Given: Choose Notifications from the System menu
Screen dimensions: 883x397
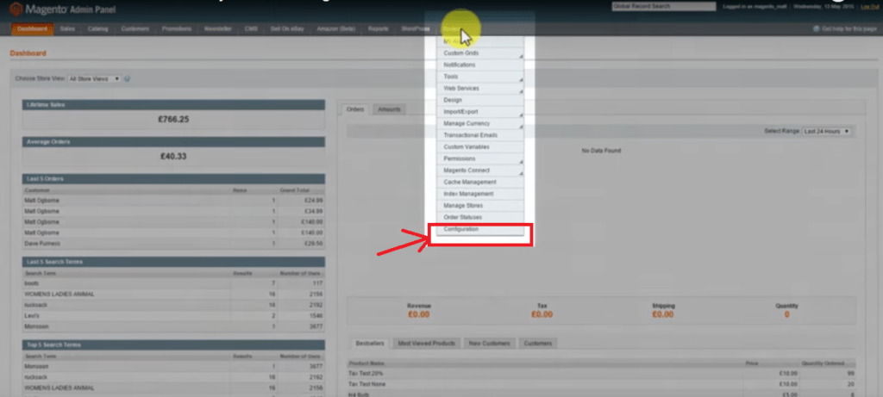Looking at the screenshot, I should [x=480, y=65].
